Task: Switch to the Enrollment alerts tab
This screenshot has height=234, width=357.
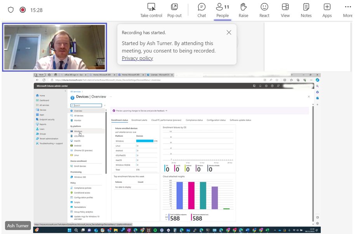Action: click(139, 120)
